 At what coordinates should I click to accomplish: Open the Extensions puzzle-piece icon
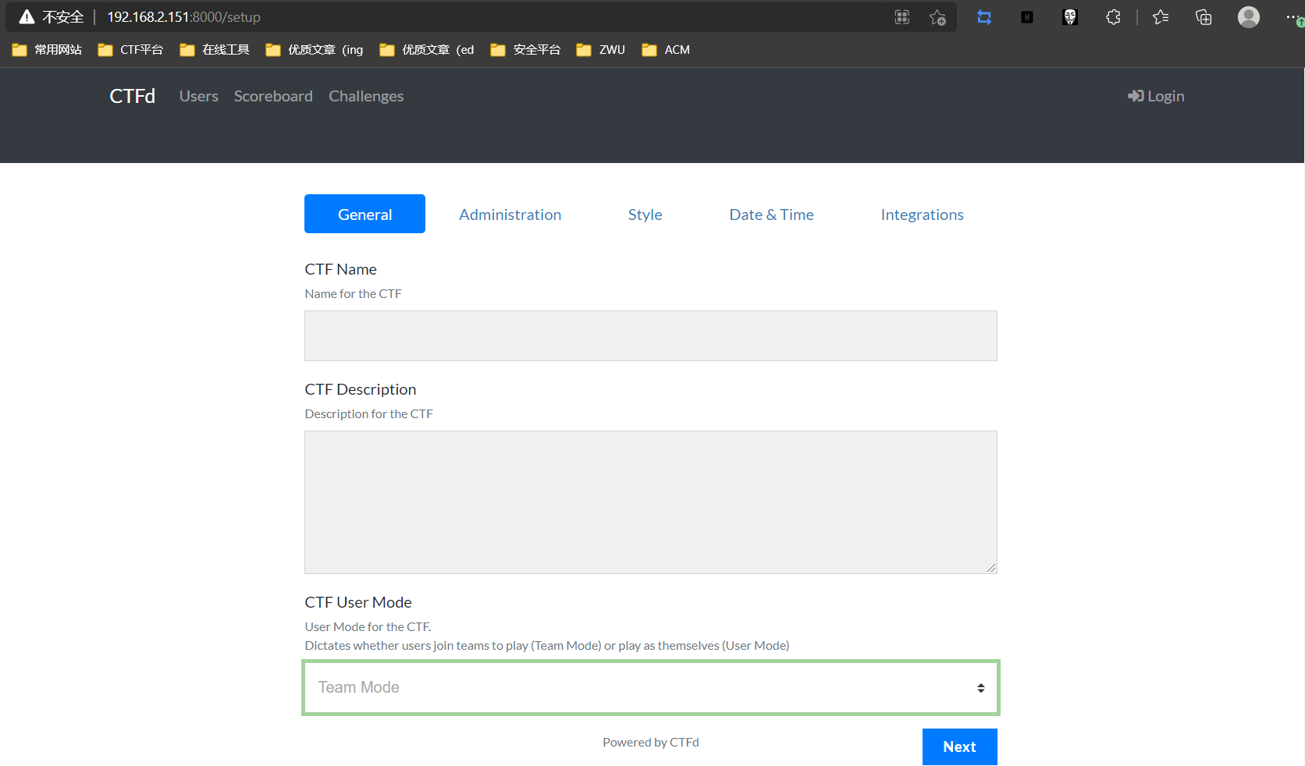(1113, 17)
